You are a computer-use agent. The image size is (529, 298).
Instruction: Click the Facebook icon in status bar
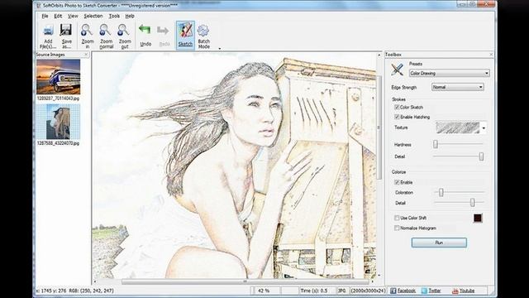393,291
